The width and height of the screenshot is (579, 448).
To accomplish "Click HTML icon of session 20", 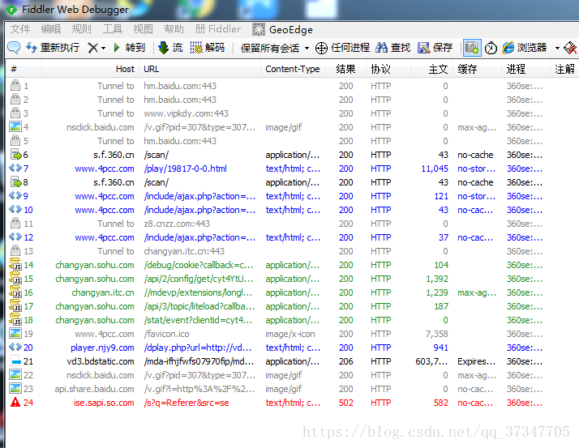I will [x=15, y=348].
